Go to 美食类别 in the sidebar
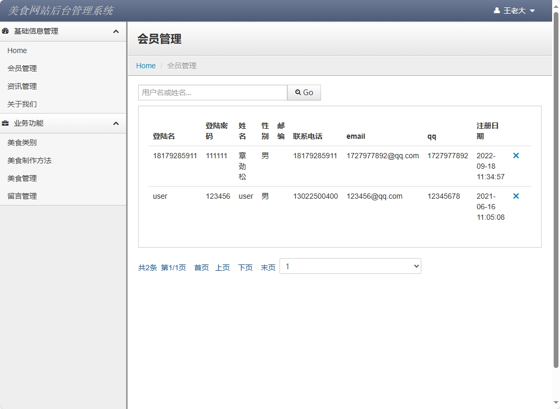Screen dimensions: 560x409 22,142
